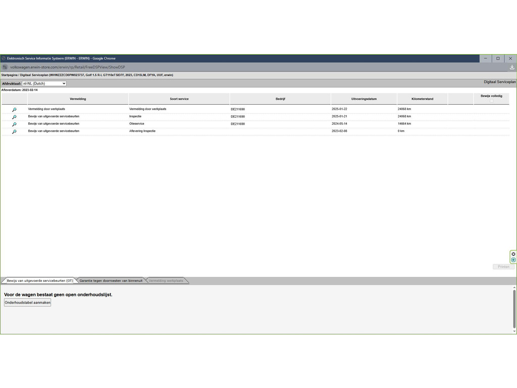Click the teal circular icon on right edge
The width and height of the screenshot is (517, 388).
pyautogui.click(x=513, y=260)
